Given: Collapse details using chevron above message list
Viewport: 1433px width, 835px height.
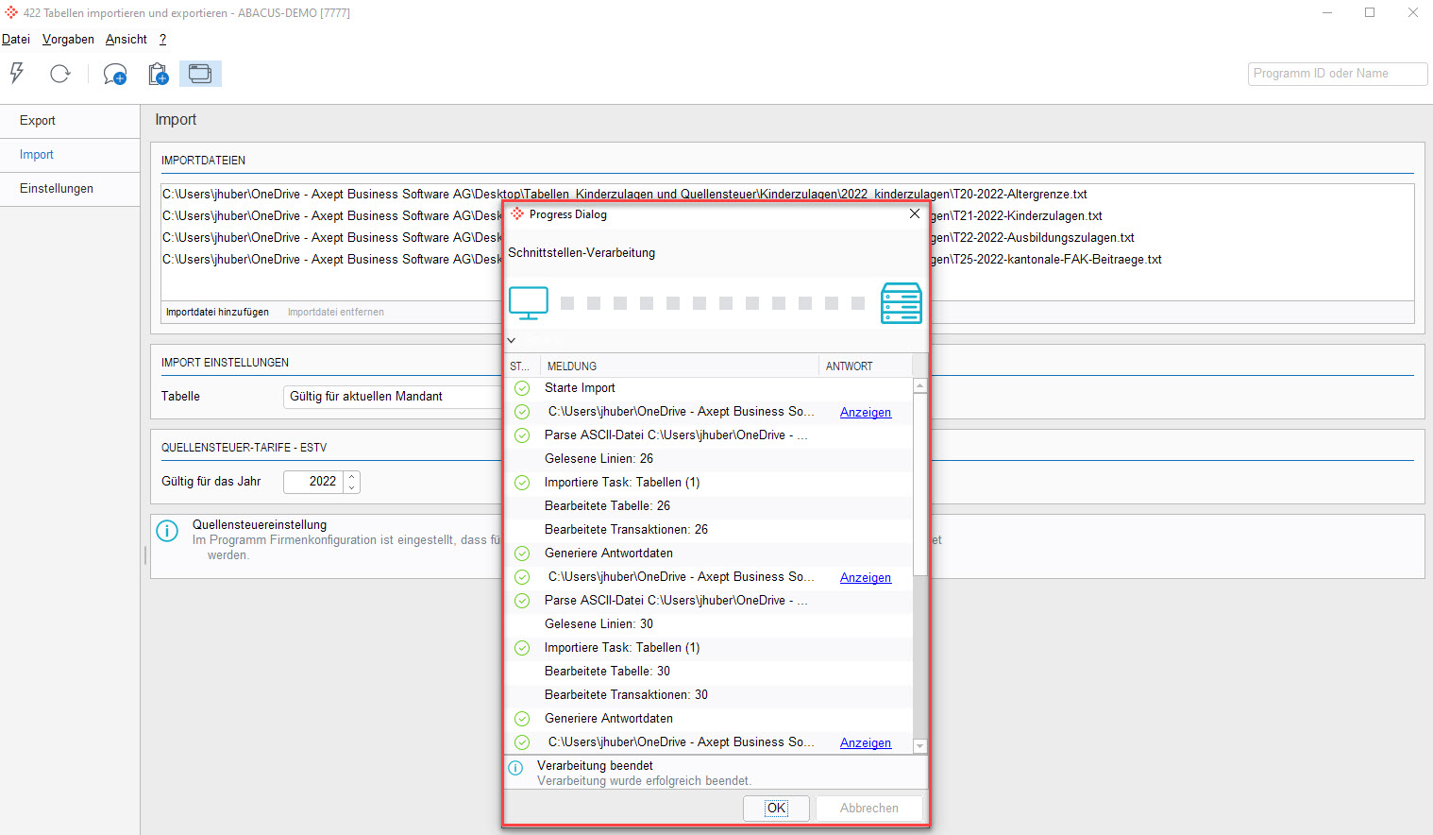Looking at the screenshot, I should click(512, 340).
